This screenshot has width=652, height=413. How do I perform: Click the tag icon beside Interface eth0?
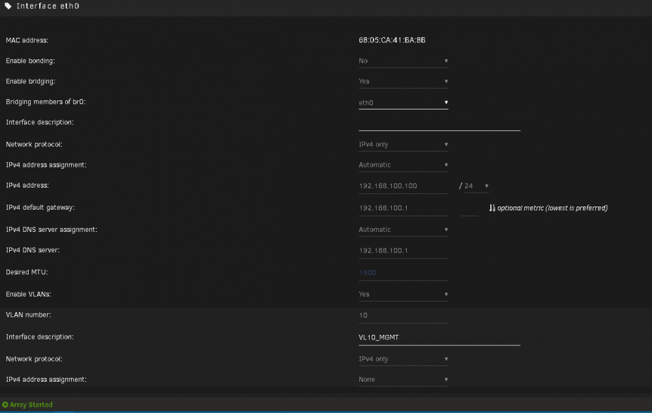(x=8, y=6)
